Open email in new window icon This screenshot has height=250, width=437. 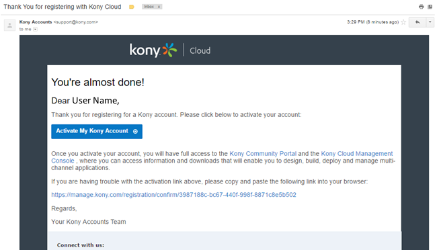coord(430,7)
